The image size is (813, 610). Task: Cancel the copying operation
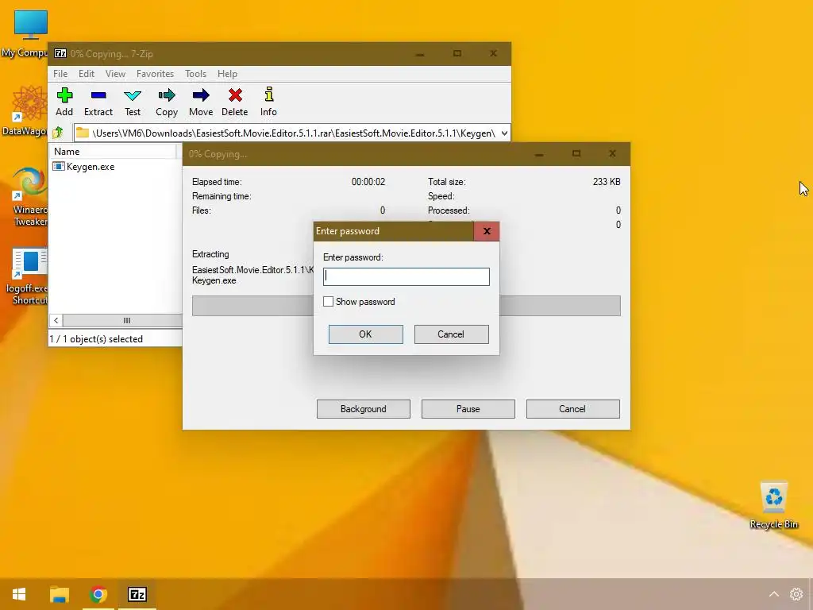coord(573,409)
